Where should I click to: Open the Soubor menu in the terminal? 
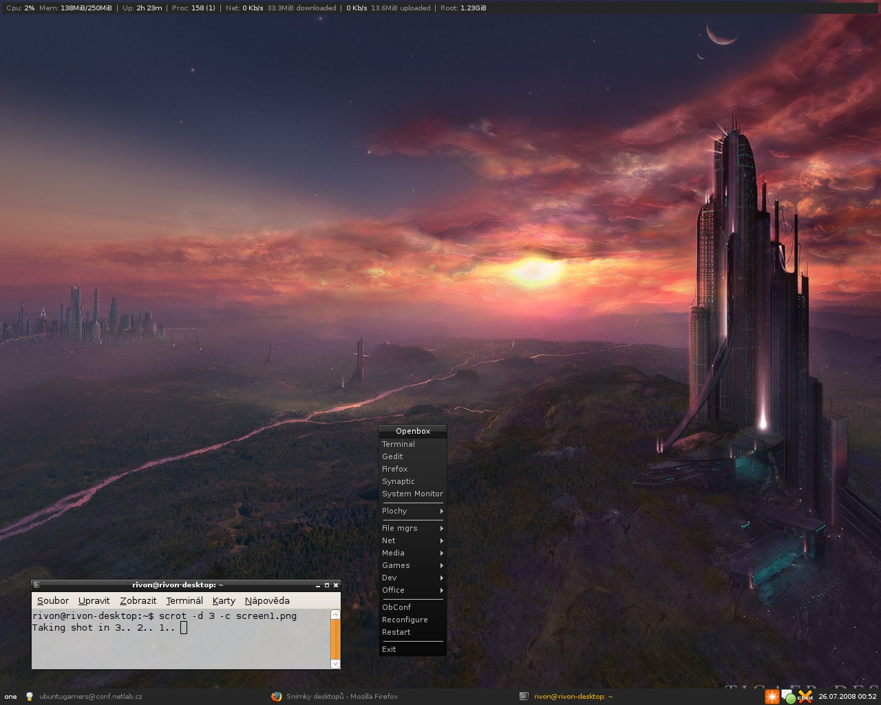(x=53, y=600)
